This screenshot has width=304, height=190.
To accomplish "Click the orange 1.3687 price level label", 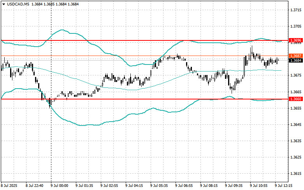I will (296, 56).
